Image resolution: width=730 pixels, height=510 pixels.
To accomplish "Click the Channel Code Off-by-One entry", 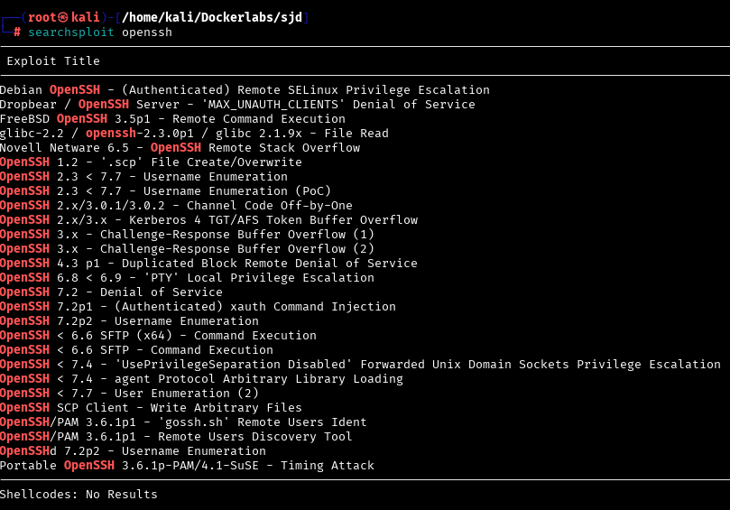I will coord(176,206).
